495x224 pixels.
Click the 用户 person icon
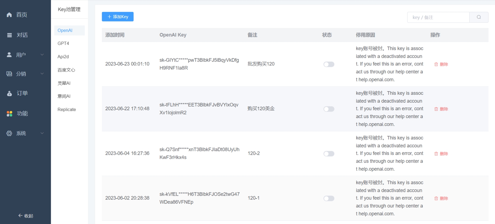tap(9, 55)
